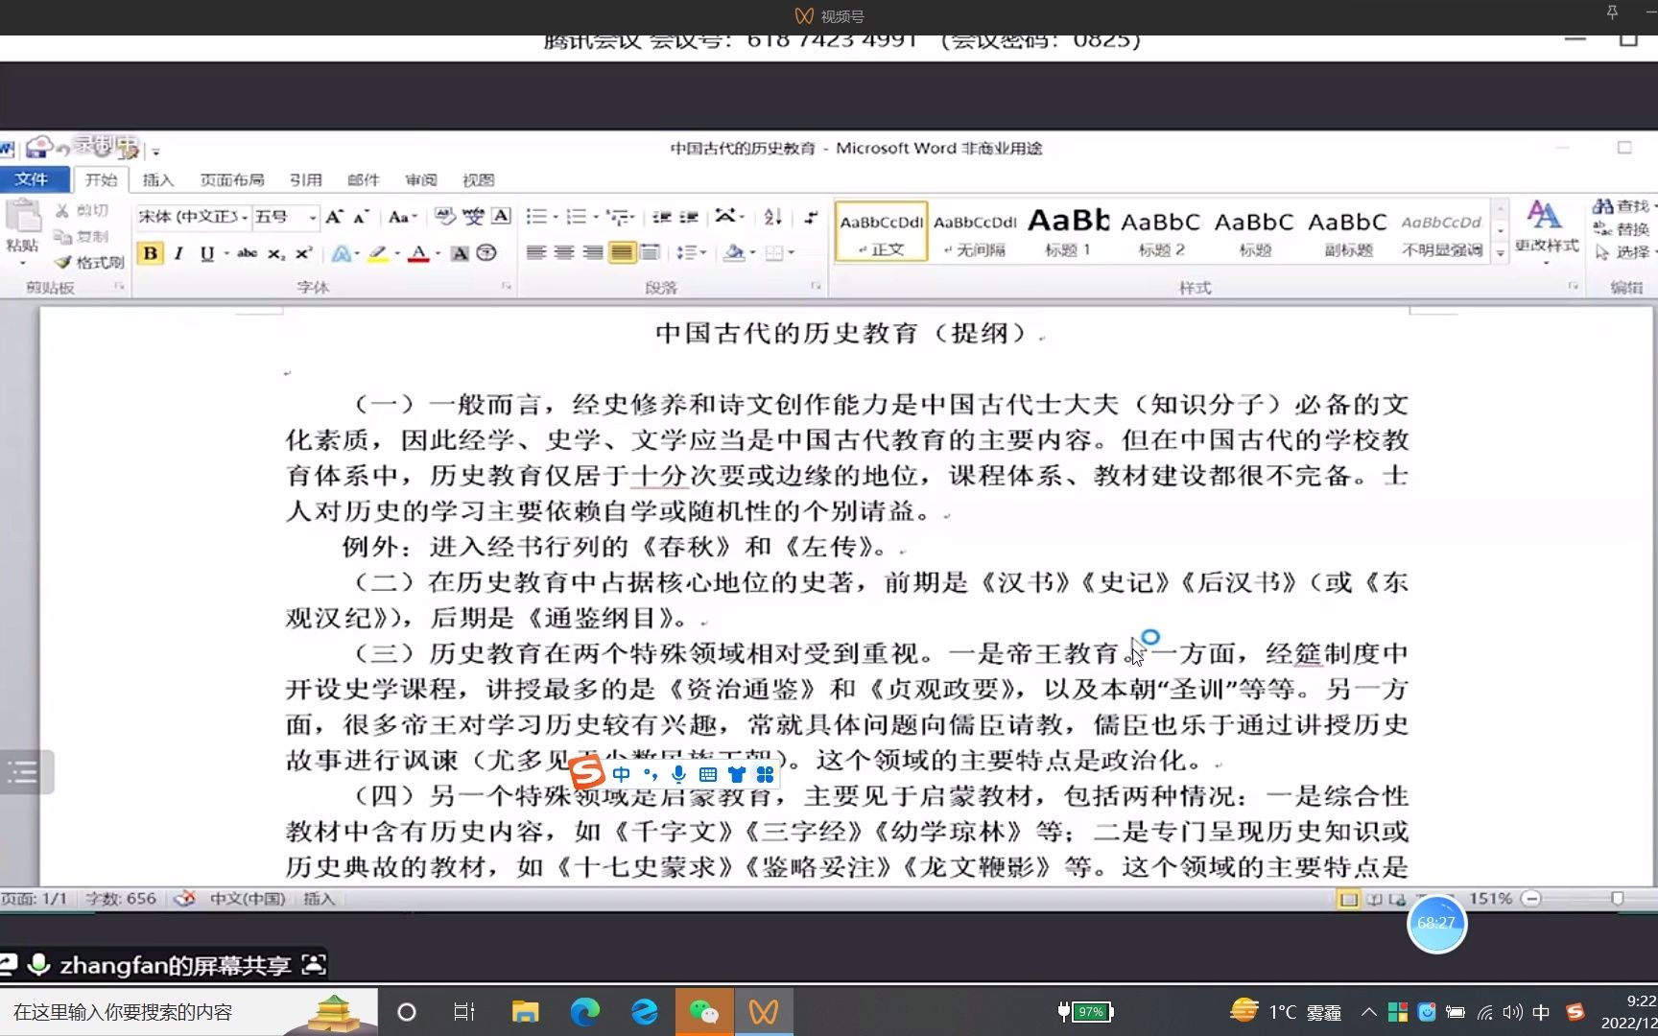
Task: Center align text
Action: pos(564,252)
